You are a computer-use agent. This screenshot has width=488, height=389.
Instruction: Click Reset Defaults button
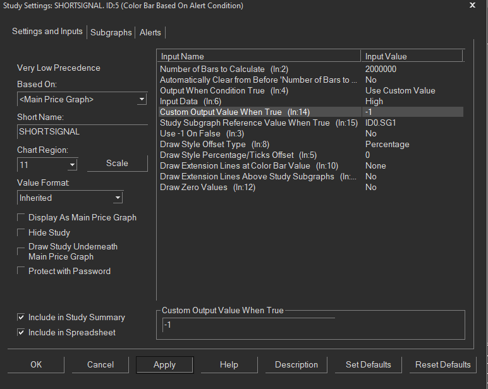442,365
